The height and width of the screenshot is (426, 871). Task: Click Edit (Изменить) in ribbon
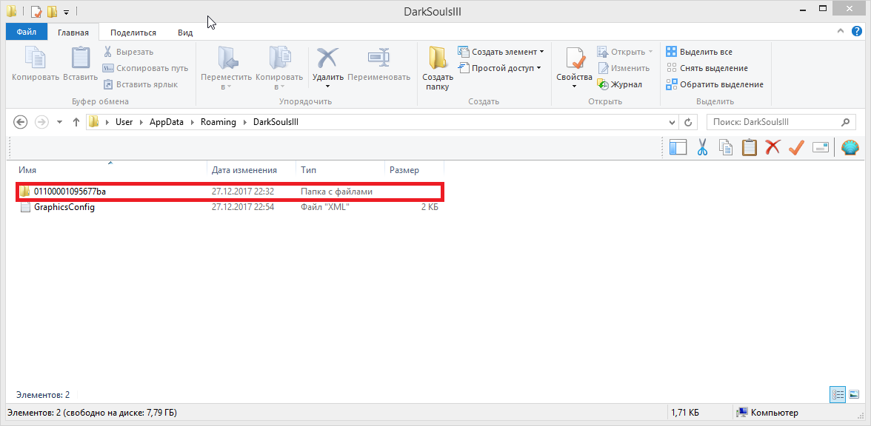624,68
